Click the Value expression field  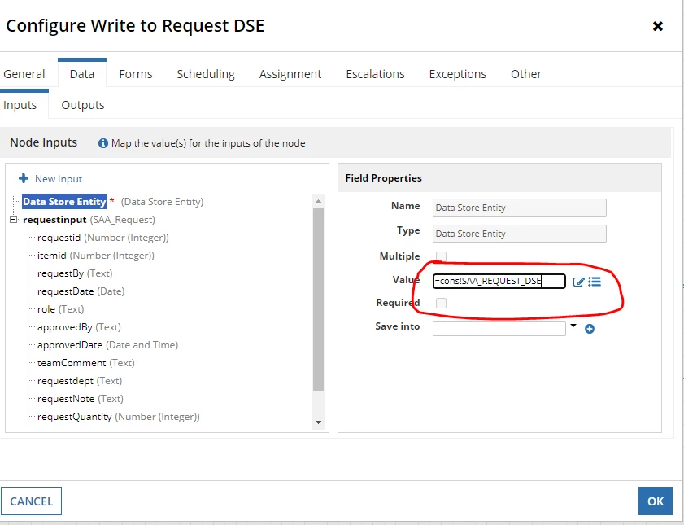coord(499,281)
